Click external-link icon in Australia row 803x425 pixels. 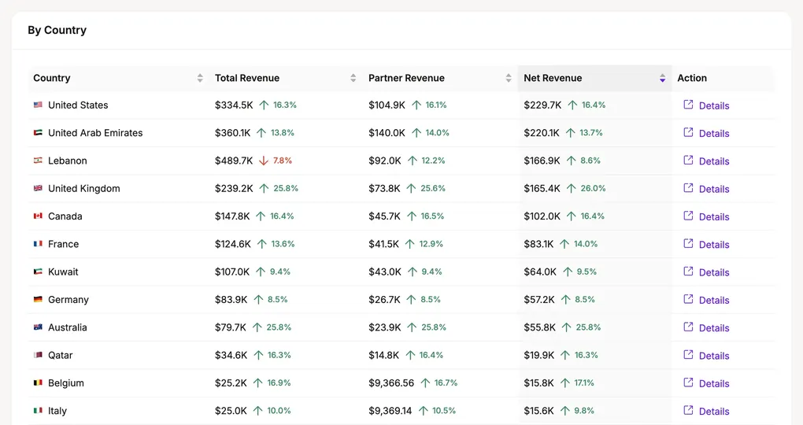point(688,326)
